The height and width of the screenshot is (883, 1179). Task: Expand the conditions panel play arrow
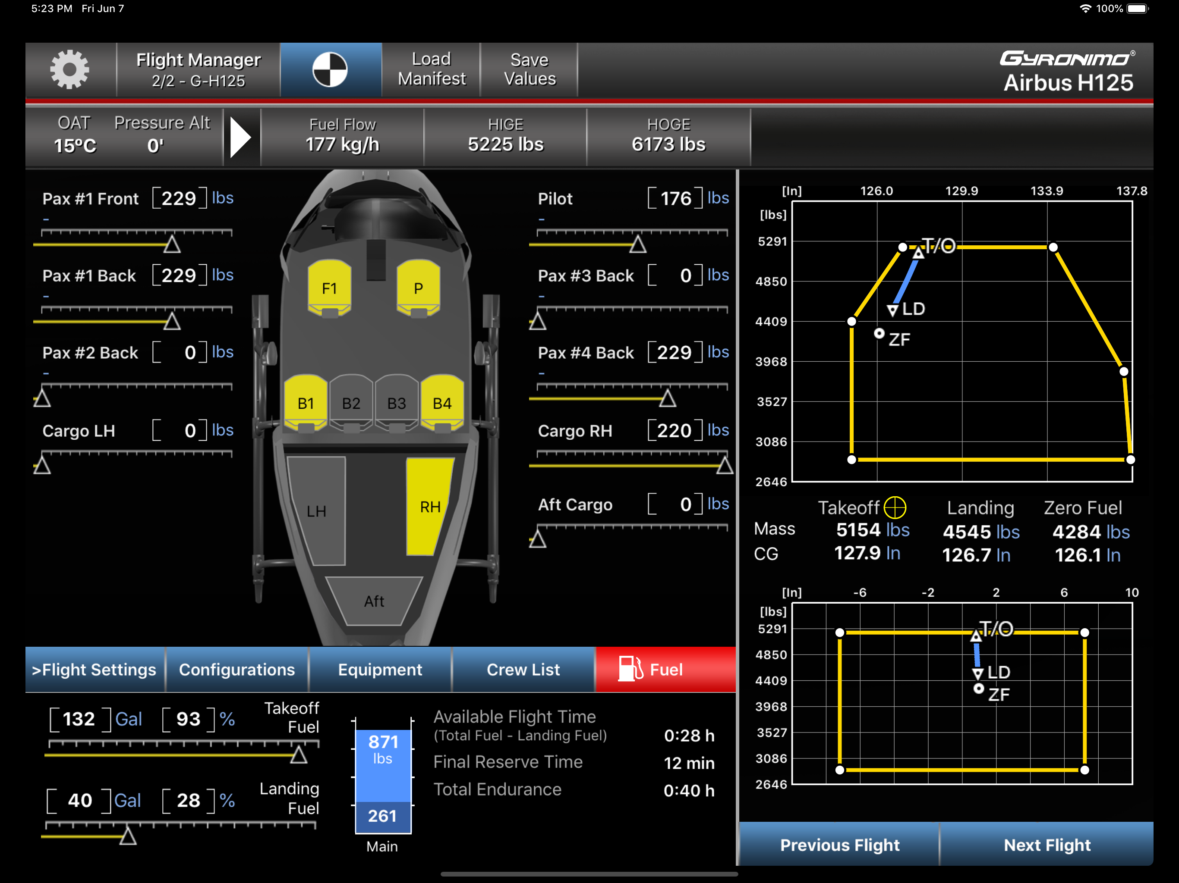point(240,138)
